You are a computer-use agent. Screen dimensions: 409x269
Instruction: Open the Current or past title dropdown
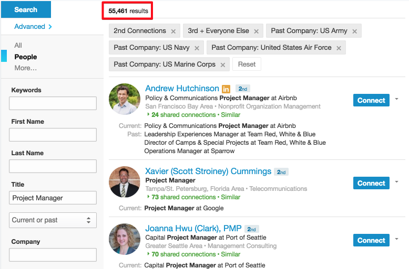(x=53, y=220)
